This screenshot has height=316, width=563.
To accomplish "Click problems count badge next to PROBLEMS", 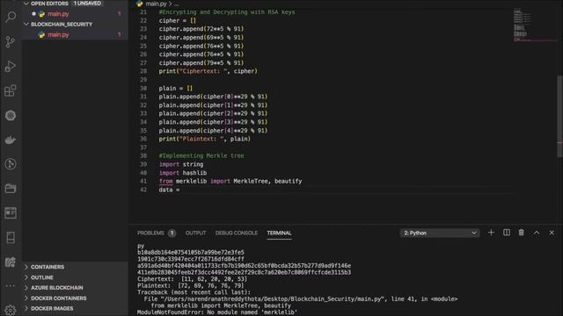I will [172, 233].
